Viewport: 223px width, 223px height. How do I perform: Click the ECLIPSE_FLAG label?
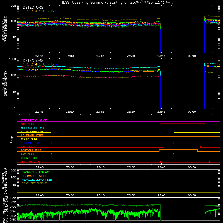pyautogui.click(x=30, y=143)
